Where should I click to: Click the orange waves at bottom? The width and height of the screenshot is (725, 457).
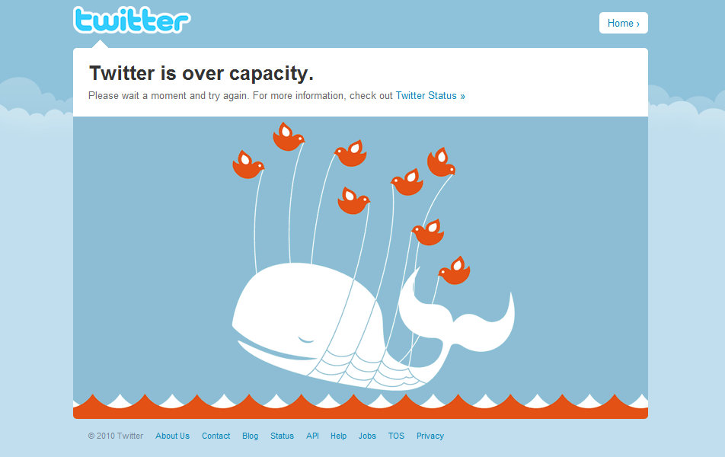(x=360, y=407)
